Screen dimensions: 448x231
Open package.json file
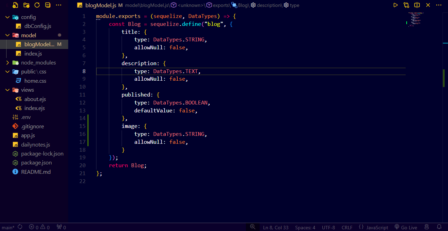34,162
